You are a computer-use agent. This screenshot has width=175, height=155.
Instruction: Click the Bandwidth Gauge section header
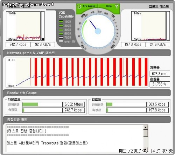coord(87,93)
